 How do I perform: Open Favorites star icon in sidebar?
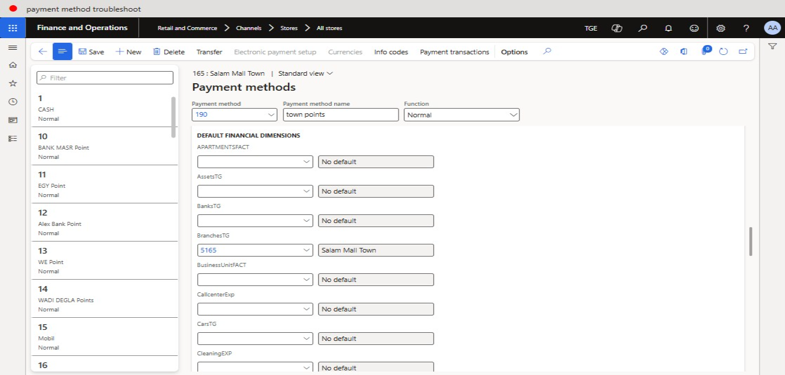click(x=13, y=83)
